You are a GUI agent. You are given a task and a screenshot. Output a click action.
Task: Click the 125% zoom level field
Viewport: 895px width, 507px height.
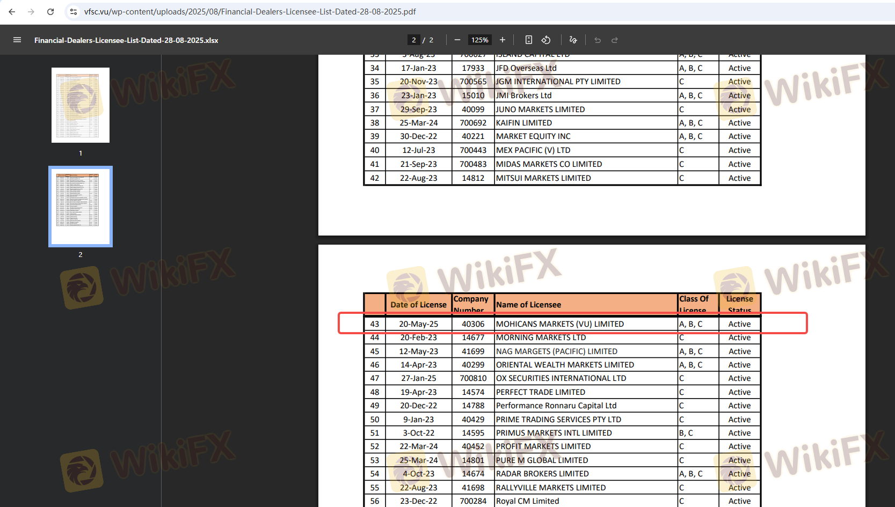click(479, 40)
